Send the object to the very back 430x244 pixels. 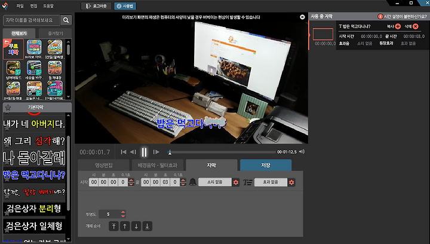coord(148,226)
